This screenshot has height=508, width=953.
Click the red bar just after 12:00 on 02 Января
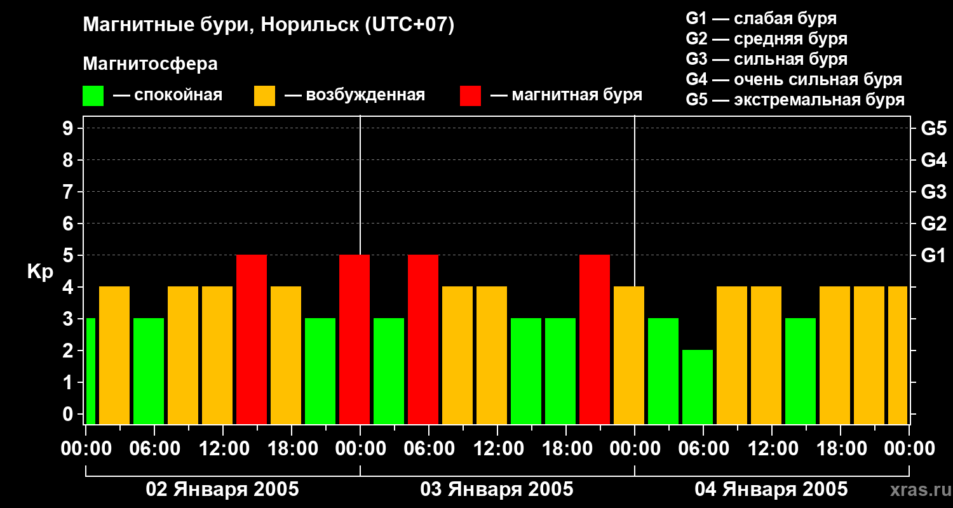coord(252,339)
